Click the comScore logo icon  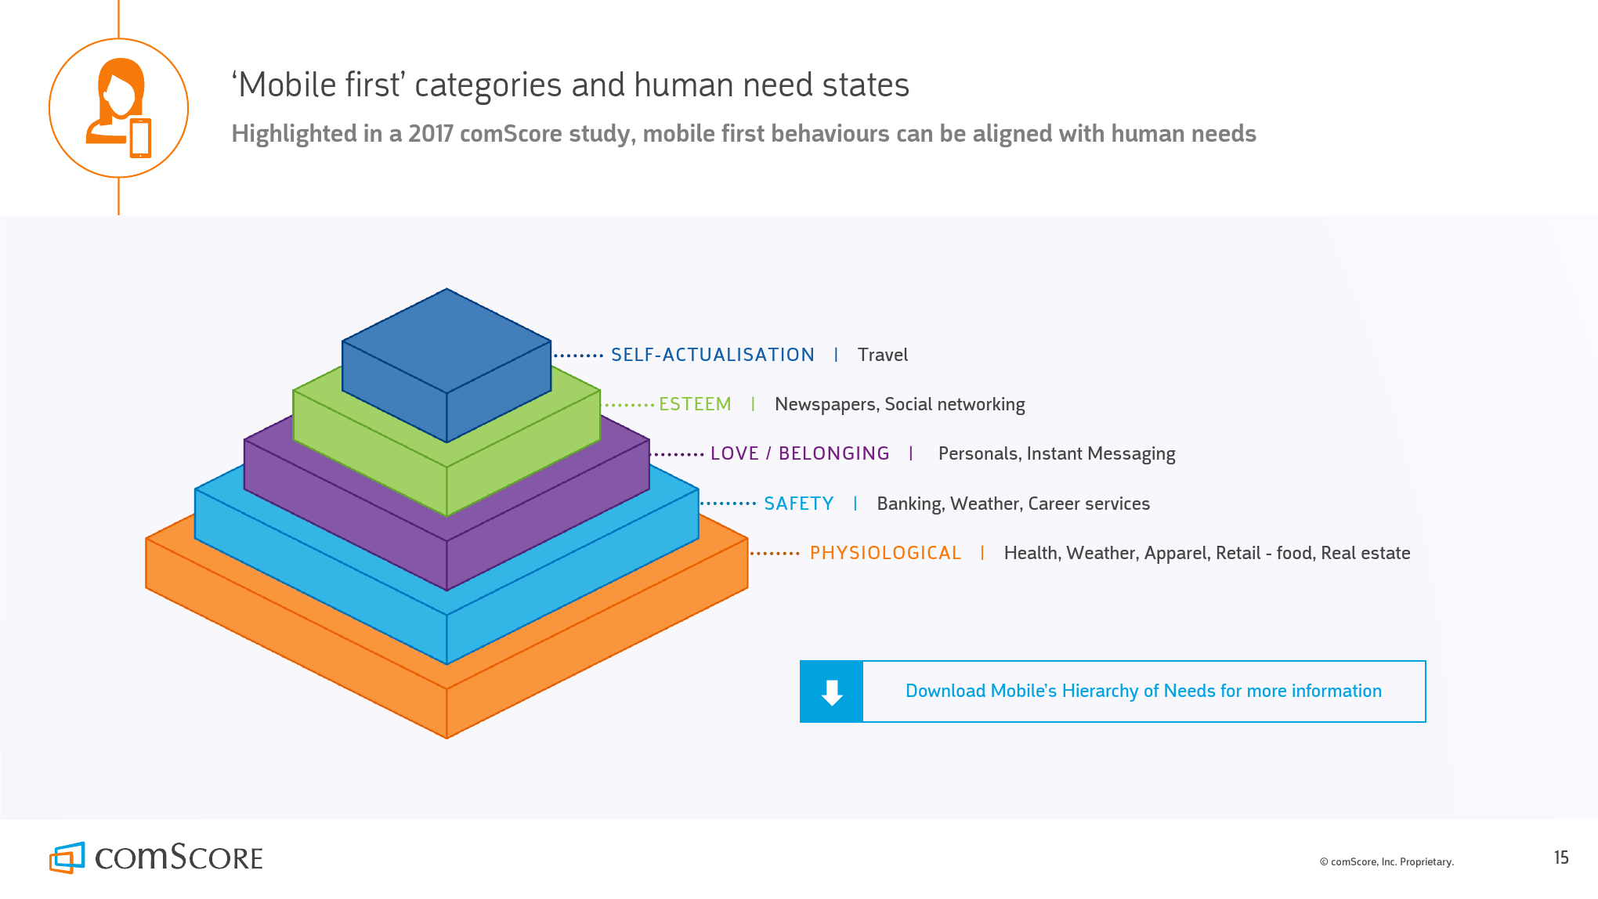pyautogui.click(x=67, y=857)
